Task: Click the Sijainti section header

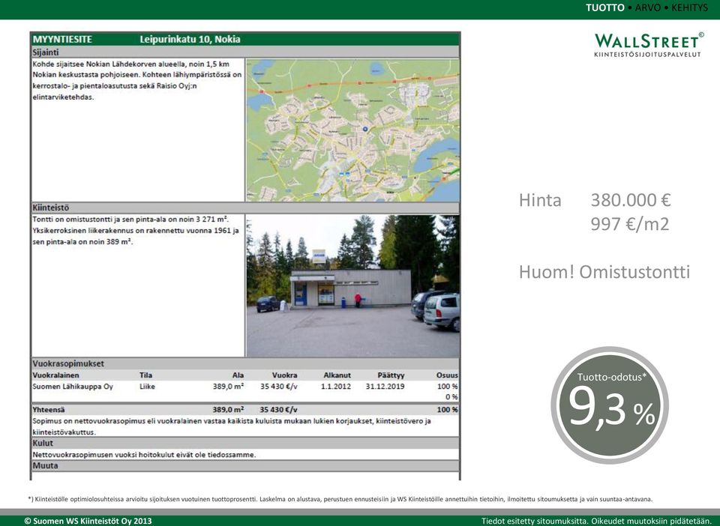Action: 245,52
